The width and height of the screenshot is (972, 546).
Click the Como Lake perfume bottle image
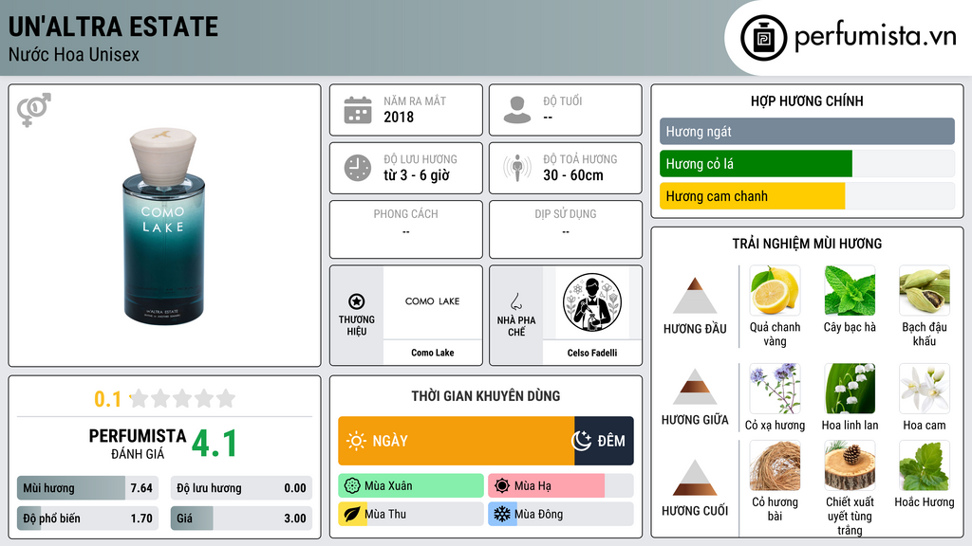pos(163,226)
